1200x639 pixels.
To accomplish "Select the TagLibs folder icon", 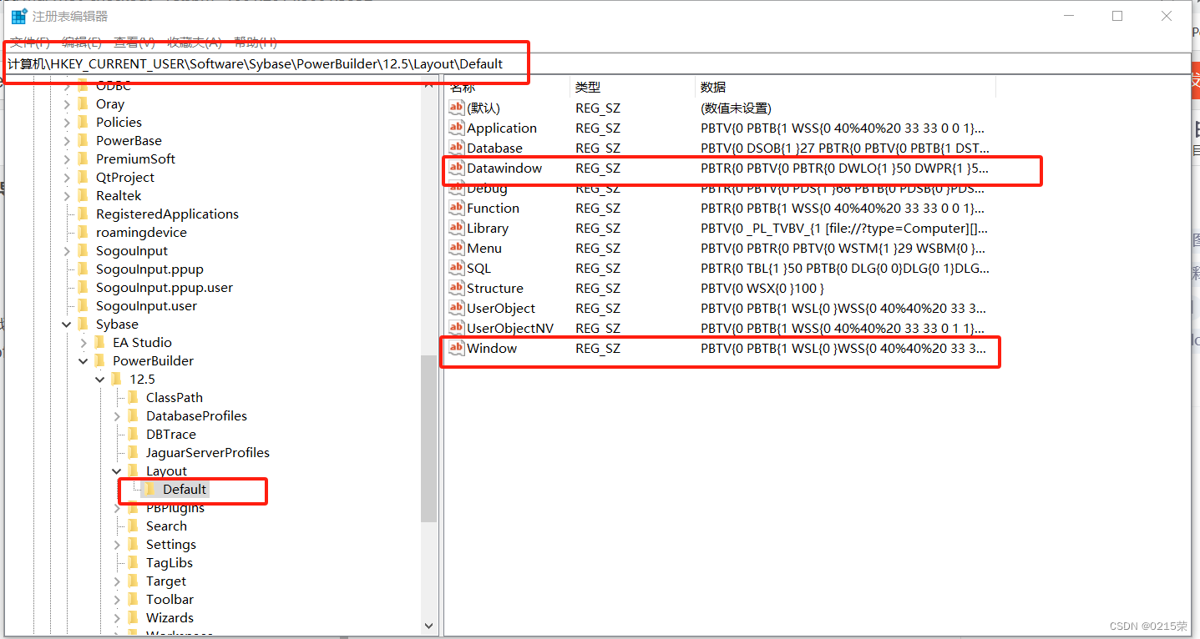I will tap(133, 563).
